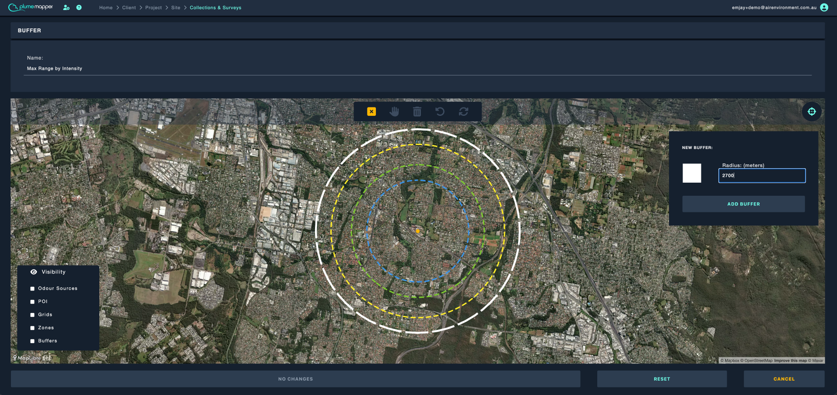
Task: Open the white buffer color swatch
Action: coord(692,173)
